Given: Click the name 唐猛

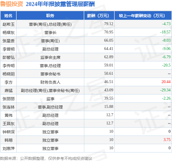Looking at the screenshot, I should point(8,90).
